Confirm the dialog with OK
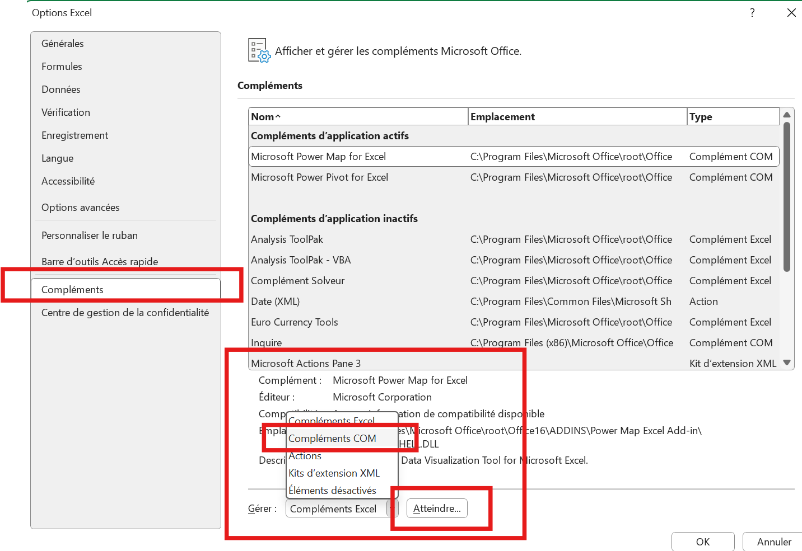 click(x=703, y=541)
